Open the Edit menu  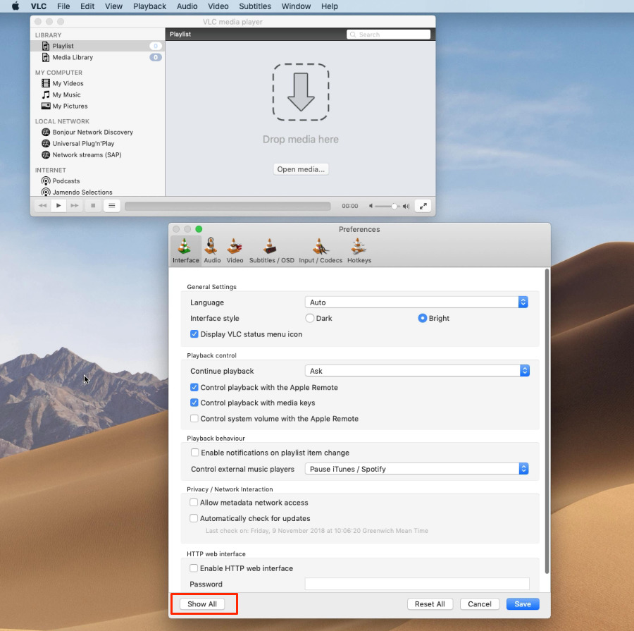coord(87,6)
